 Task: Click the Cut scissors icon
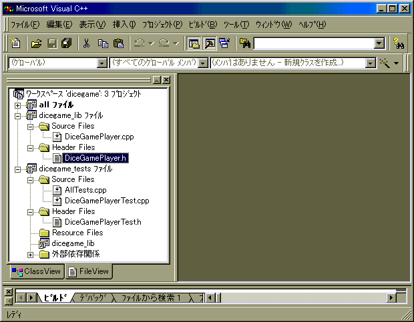pos(86,43)
